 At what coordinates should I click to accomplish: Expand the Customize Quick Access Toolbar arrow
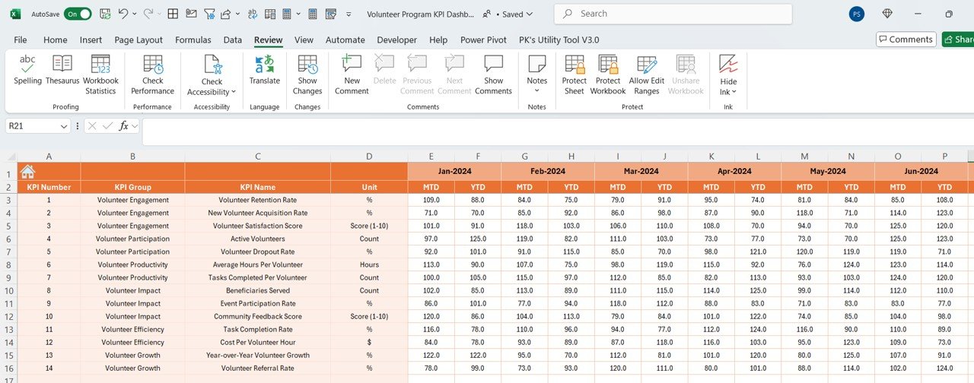pyautogui.click(x=349, y=14)
